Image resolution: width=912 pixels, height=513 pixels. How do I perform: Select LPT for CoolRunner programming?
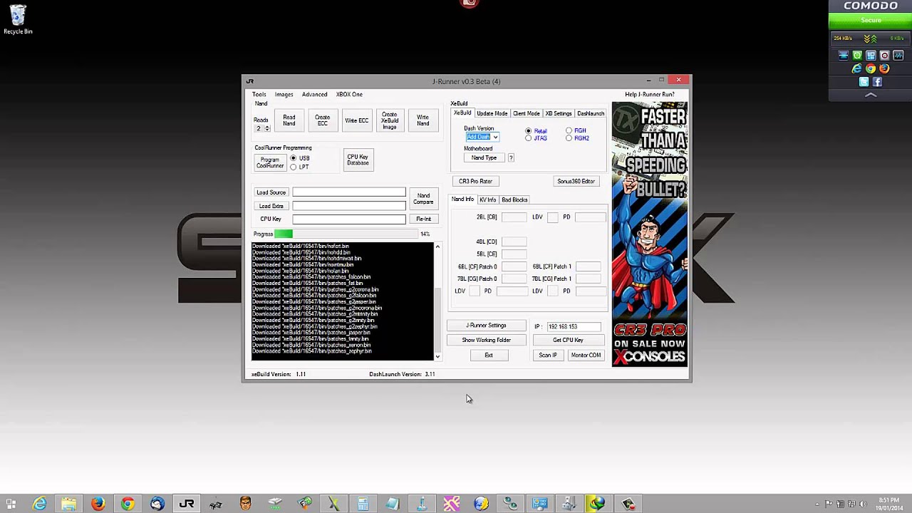point(294,166)
